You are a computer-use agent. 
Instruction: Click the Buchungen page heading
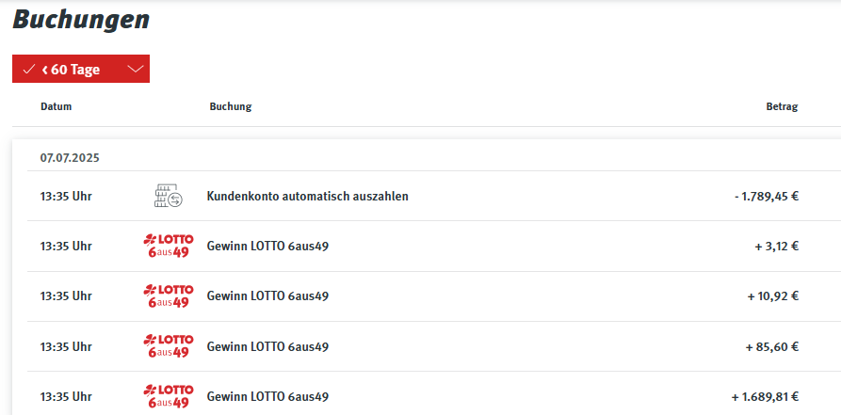pyautogui.click(x=81, y=20)
